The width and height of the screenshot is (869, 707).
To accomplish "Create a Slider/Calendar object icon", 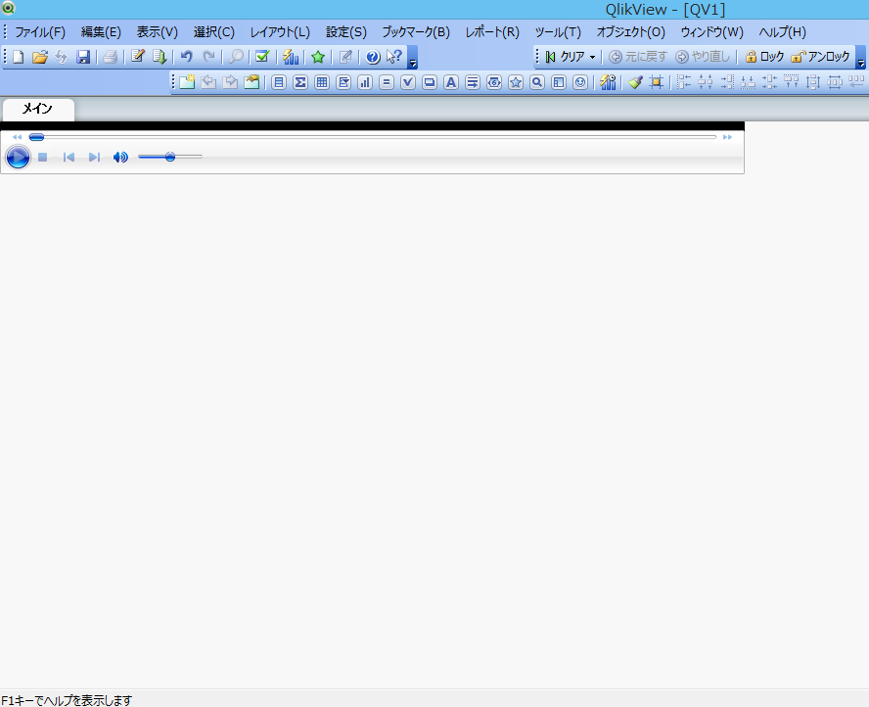I will [494, 82].
